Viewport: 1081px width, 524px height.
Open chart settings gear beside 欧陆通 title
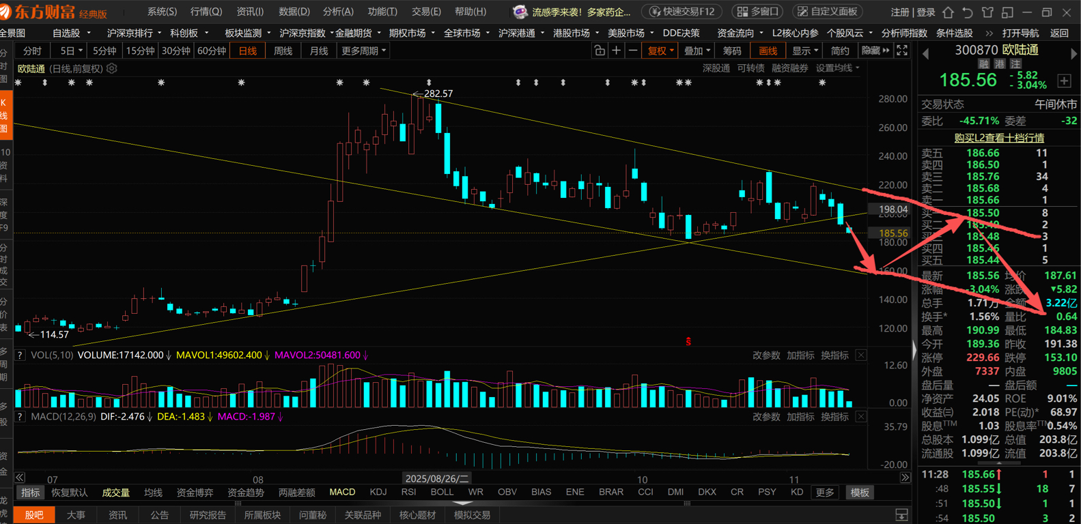pos(112,68)
